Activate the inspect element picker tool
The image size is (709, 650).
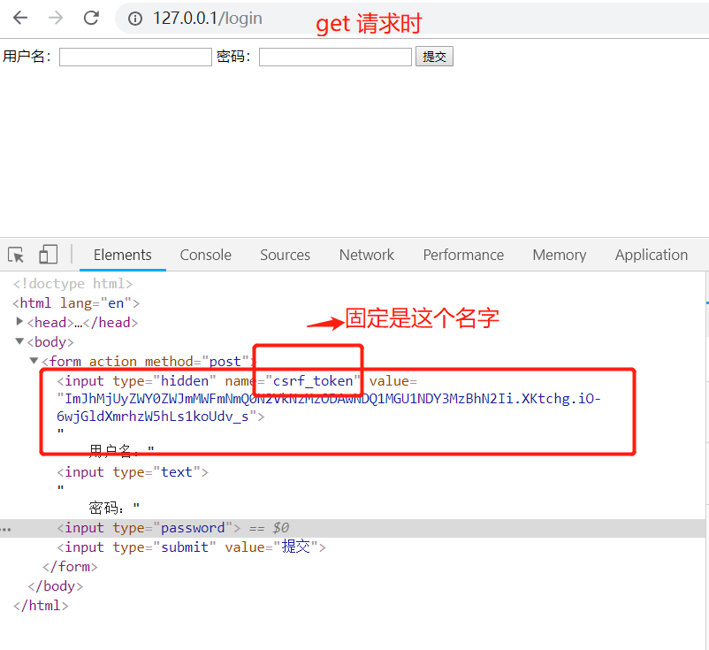click(x=16, y=255)
